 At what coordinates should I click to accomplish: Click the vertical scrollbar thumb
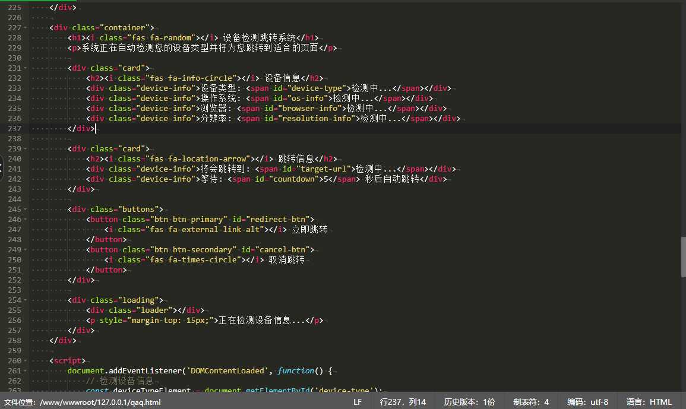pos(682,256)
